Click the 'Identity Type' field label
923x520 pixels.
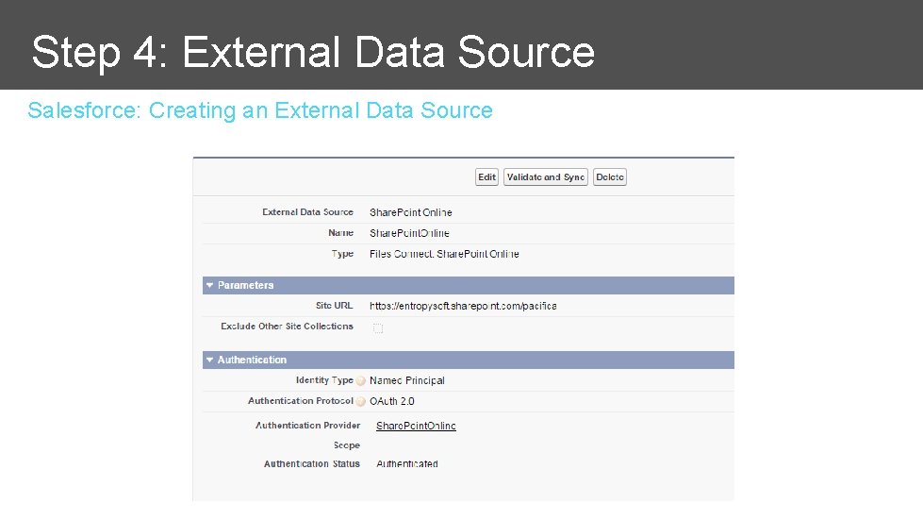point(324,380)
